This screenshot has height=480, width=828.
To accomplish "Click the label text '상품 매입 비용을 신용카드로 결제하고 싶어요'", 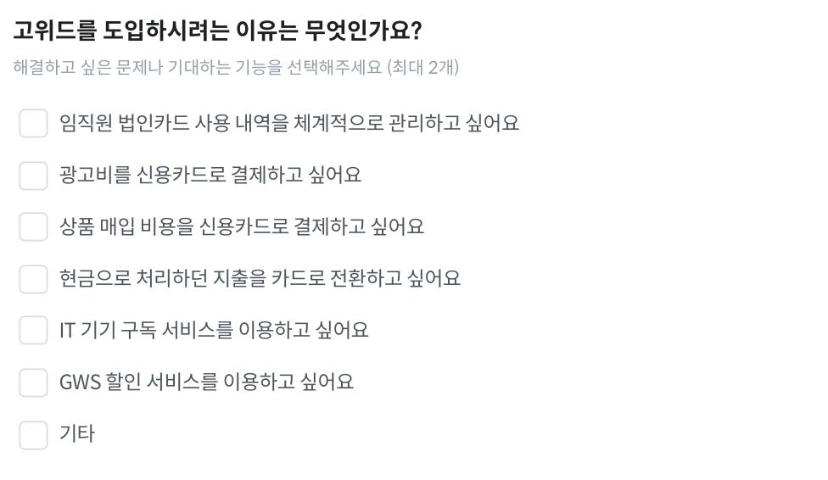I will (241, 226).
